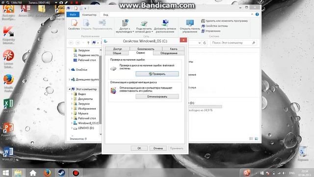The image size is (314, 177).
Task: Click the Свойства ribbon icon
Action: click(74, 25)
